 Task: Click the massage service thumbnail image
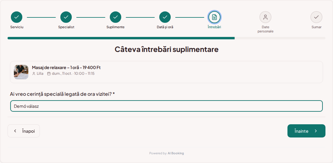(x=21, y=72)
